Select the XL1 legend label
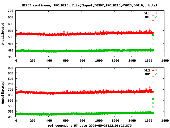 pyautogui.click(x=147, y=13)
